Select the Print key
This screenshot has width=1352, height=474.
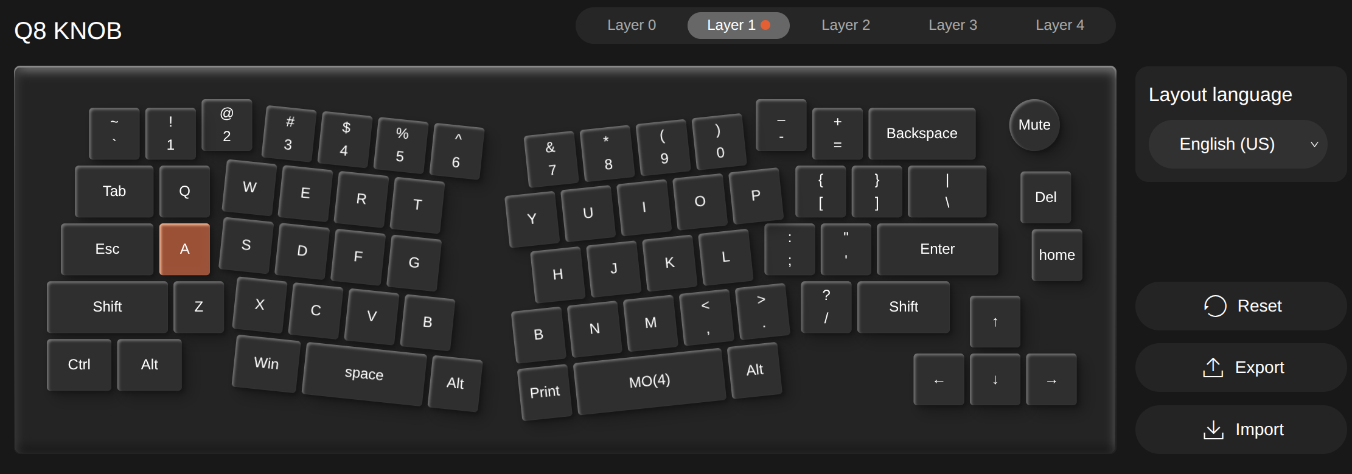tap(545, 392)
